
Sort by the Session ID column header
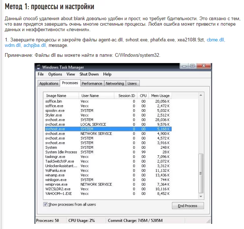pyautogui.click(x=125, y=96)
